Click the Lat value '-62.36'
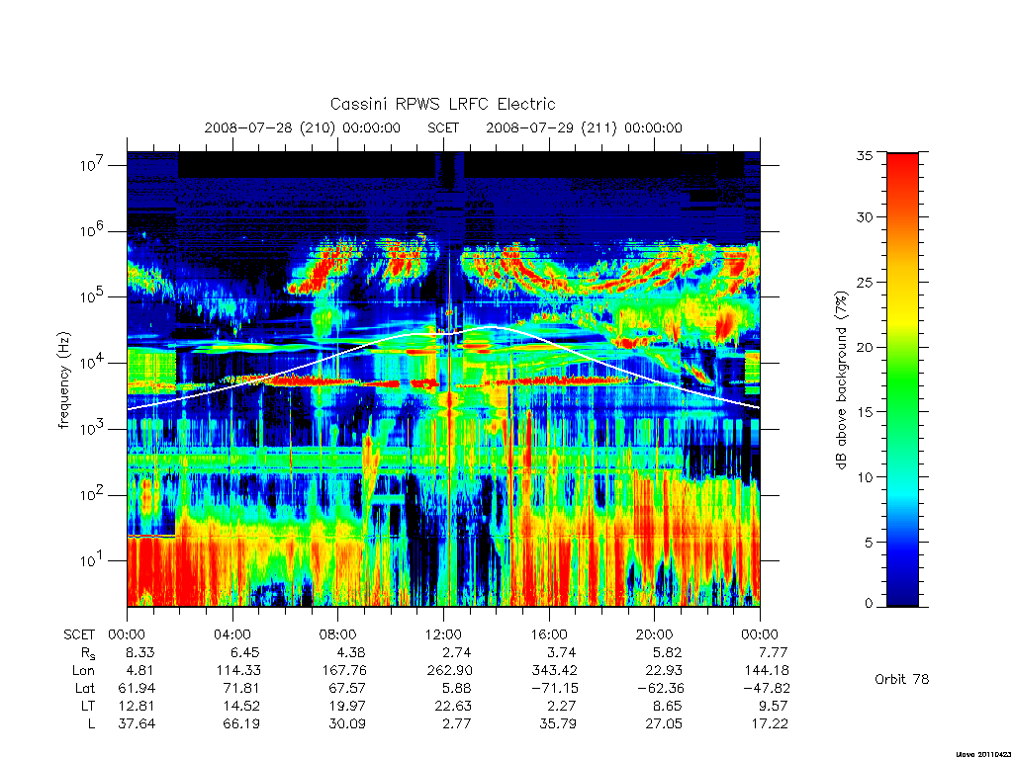The height and width of the screenshot is (759, 1013). 660,688
